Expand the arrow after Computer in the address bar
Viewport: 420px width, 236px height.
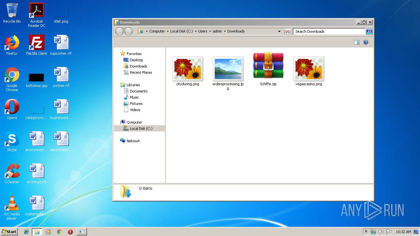click(168, 31)
